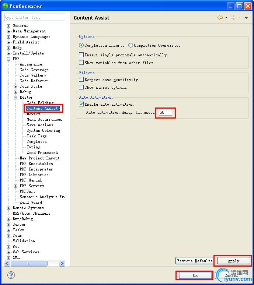Open the help question mark icon
Screen dimensions: 254x285
(x=11, y=275)
